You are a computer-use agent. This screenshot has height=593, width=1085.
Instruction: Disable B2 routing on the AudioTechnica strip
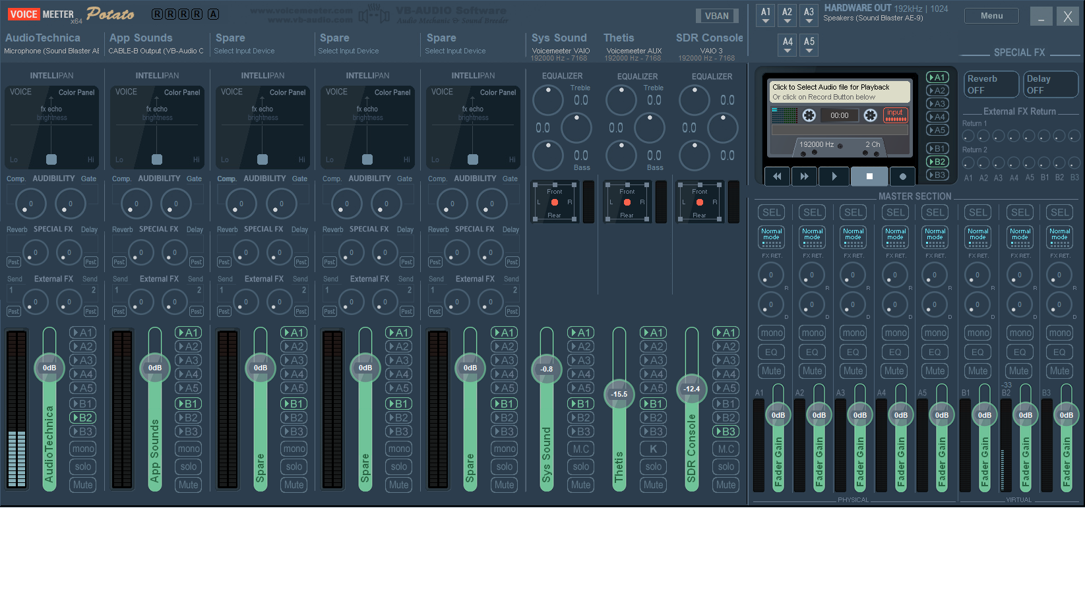(83, 418)
